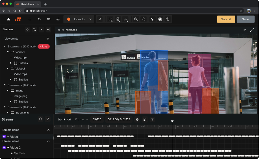Zoom out of the image

[143, 19]
